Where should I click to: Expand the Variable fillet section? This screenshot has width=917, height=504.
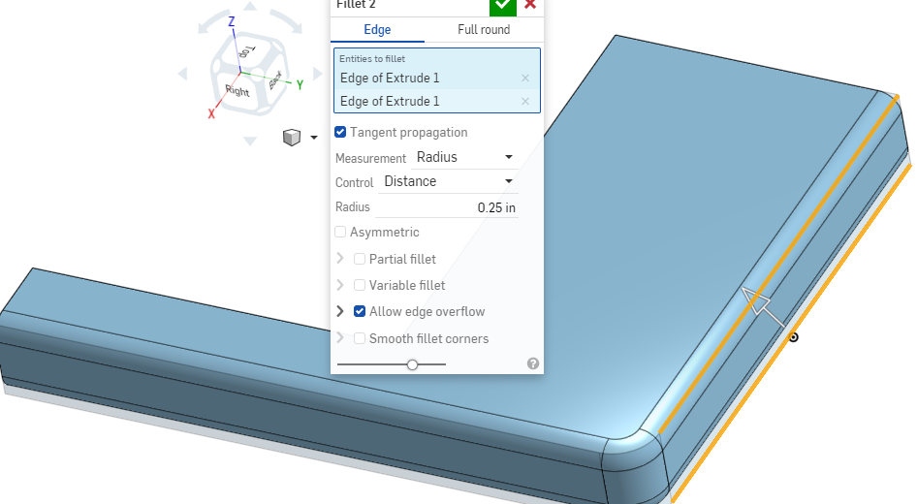tap(340, 285)
